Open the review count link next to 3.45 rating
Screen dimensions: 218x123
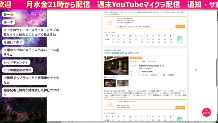(x=154, y=61)
